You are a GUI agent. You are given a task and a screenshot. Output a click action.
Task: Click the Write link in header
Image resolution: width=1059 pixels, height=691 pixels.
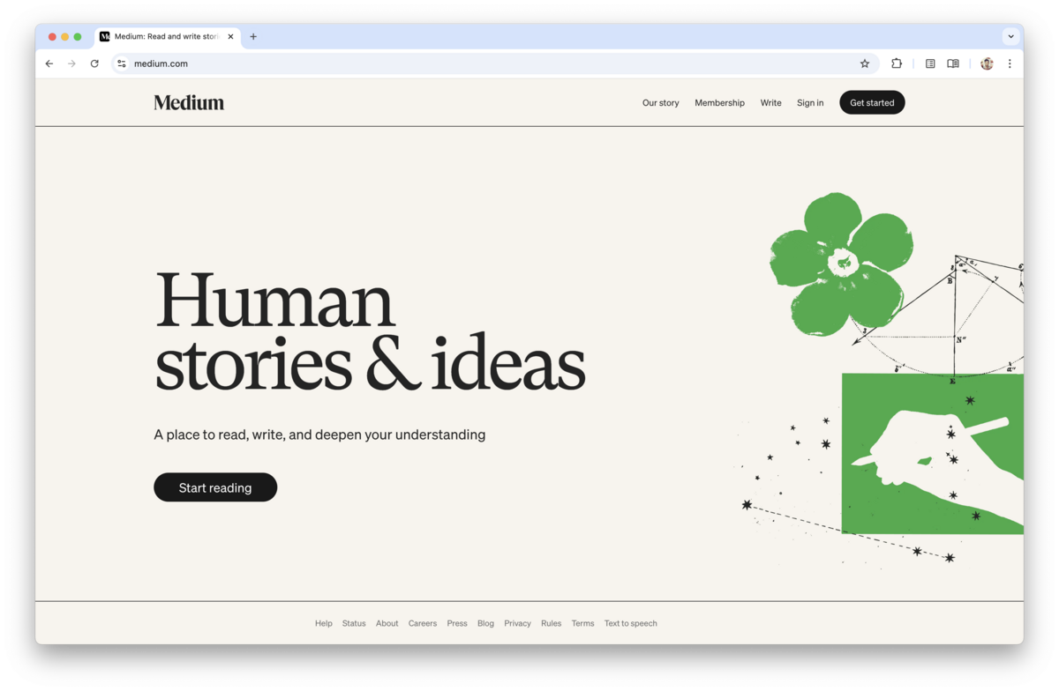pyautogui.click(x=770, y=103)
